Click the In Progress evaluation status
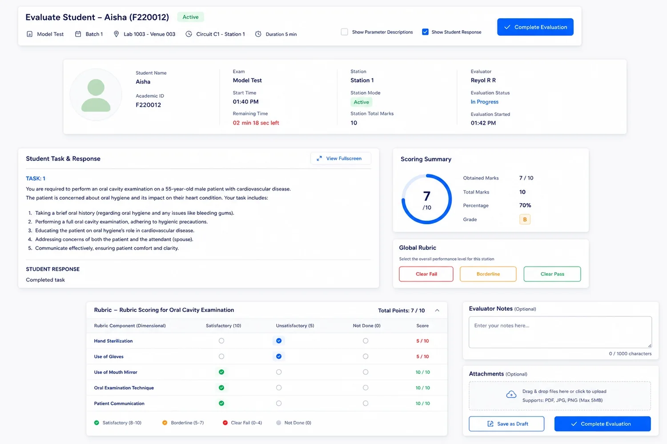The image size is (667, 444). tap(485, 102)
